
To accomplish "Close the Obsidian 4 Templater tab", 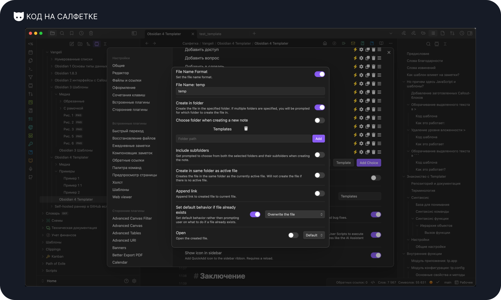I will (x=193, y=34).
